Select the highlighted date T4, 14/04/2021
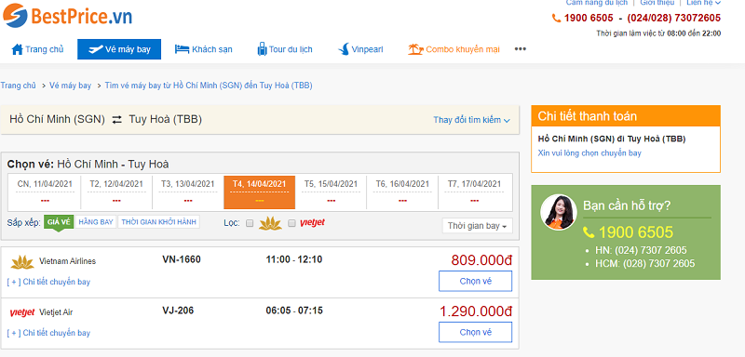 (x=260, y=192)
